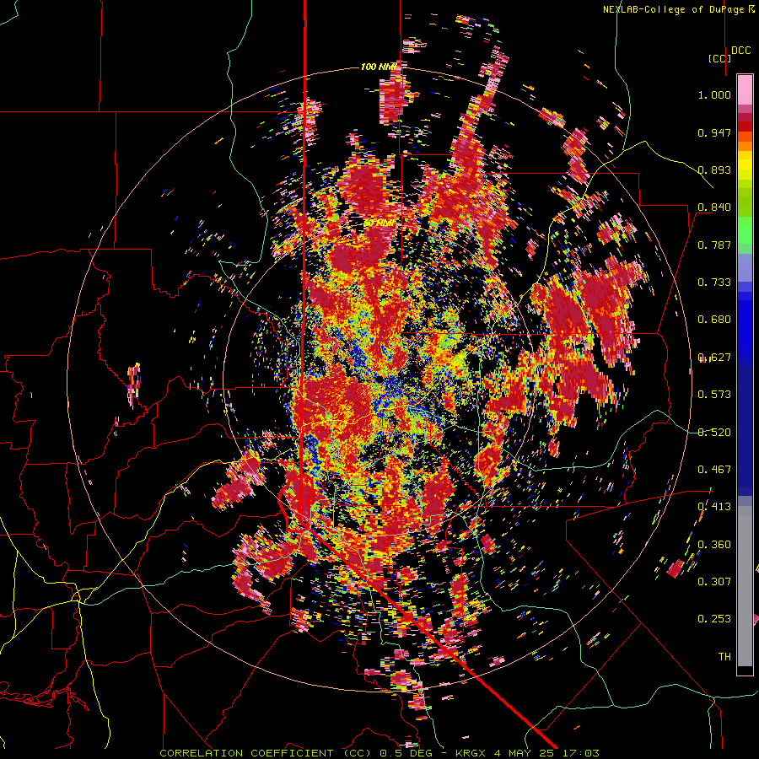Select the 0.787 legend value
Viewport: 759px width, 759px height.
click(714, 245)
